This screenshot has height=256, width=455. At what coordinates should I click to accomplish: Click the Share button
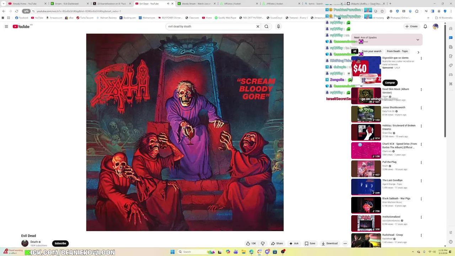pyautogui.click(x=277, y=244)
